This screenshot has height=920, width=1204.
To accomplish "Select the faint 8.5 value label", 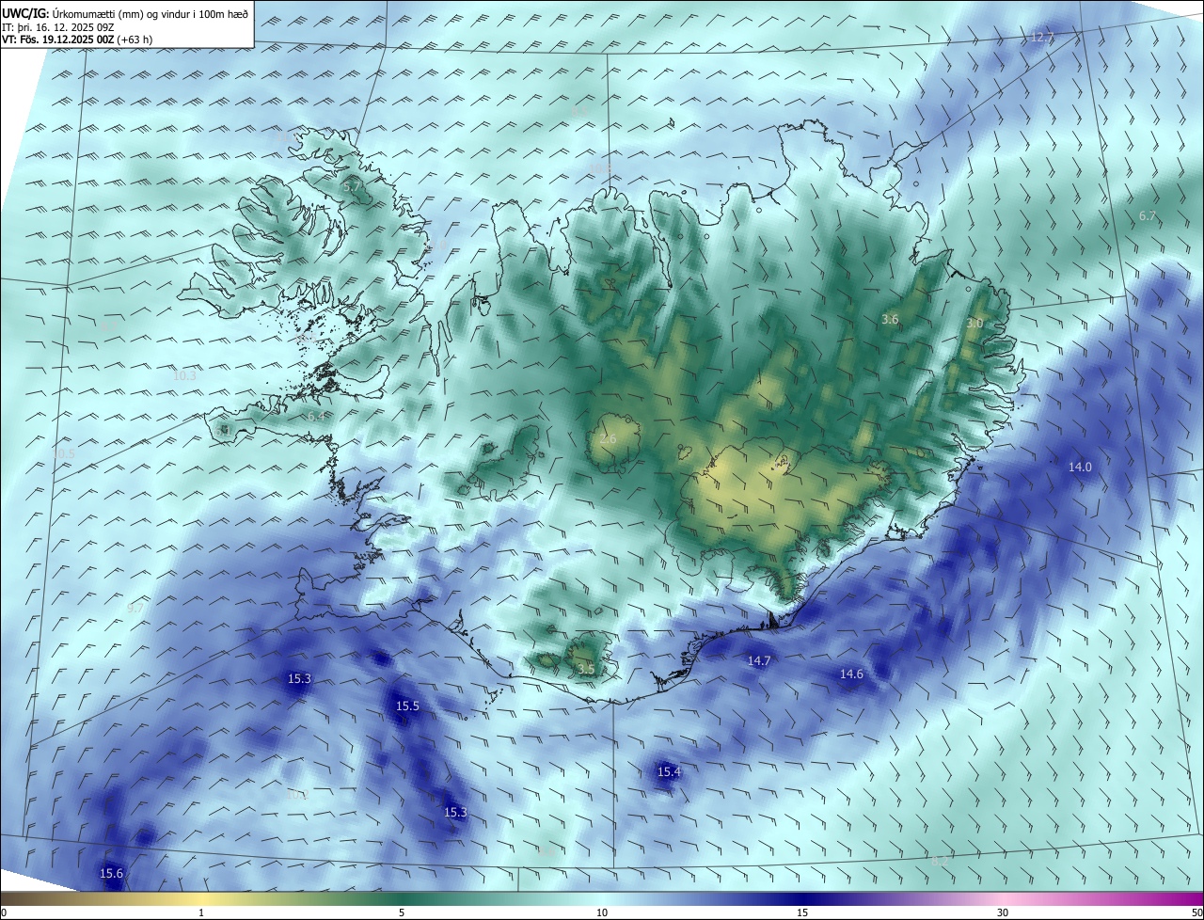I will (579, 111).
